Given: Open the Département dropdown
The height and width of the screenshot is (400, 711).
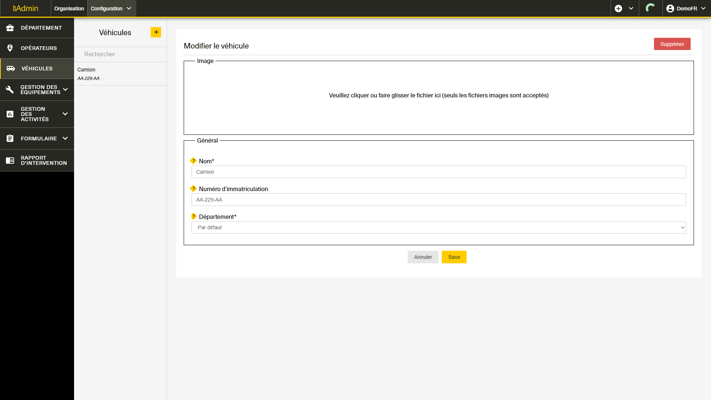Looking at the screenshot, I should [x=438, y=227].
